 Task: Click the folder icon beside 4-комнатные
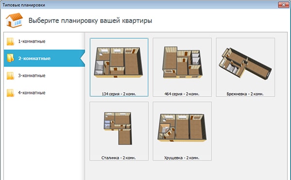pyautogui.click(x=10, y=93)
